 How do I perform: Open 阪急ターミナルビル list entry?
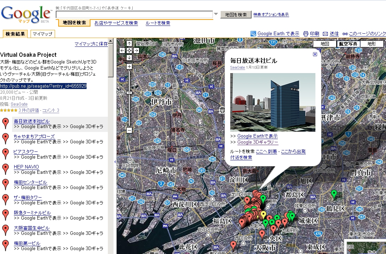pos(32,212)
